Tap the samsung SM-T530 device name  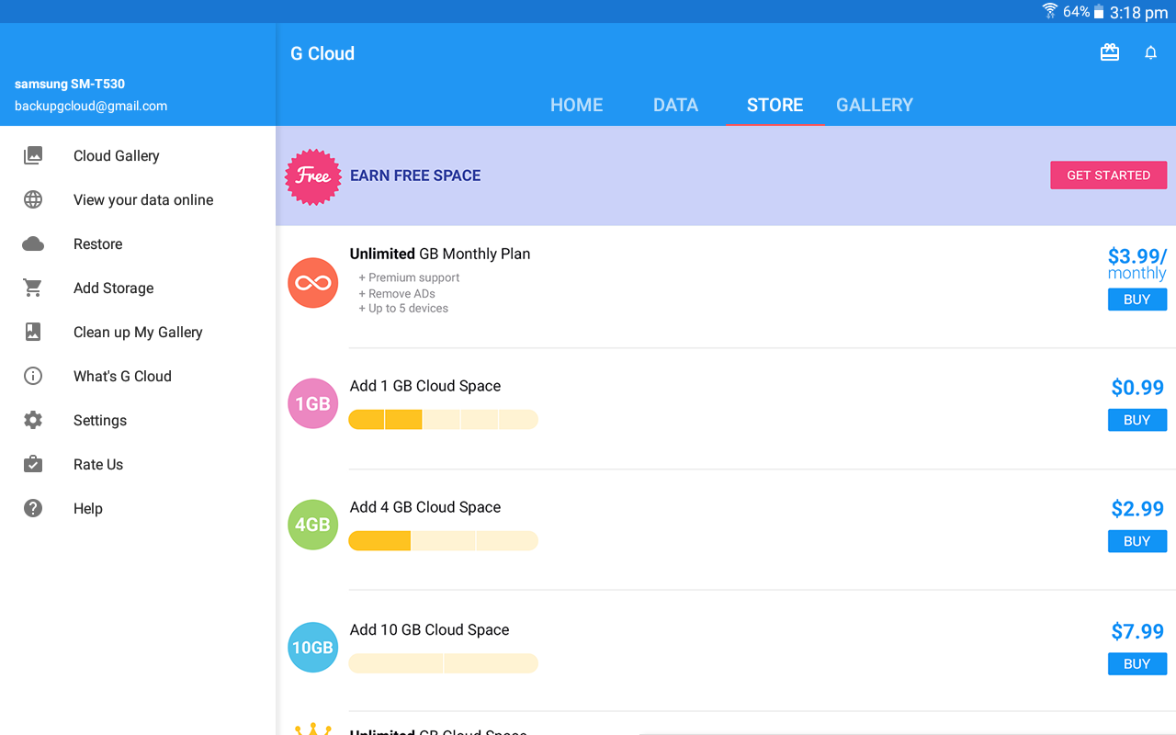[70, 84]
